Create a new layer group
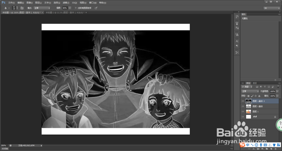This screenshot has height=151, width=282. [x=267, y=149]
